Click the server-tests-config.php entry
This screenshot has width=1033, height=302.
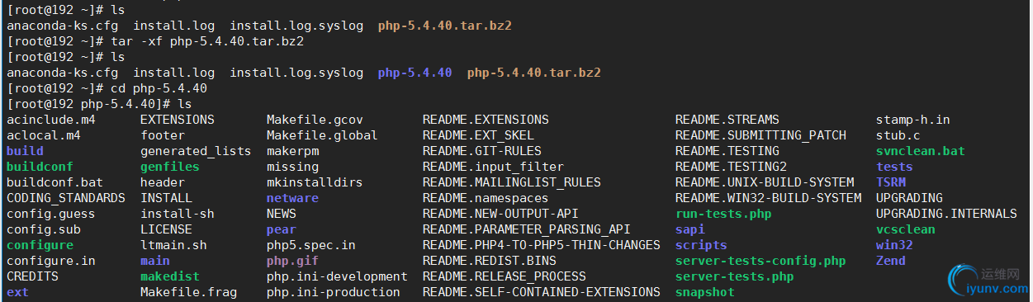761,261
